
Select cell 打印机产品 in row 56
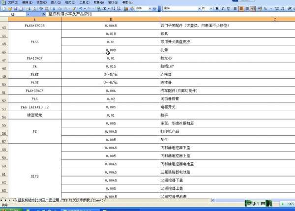pyautogui.click(x=228, y=131)
